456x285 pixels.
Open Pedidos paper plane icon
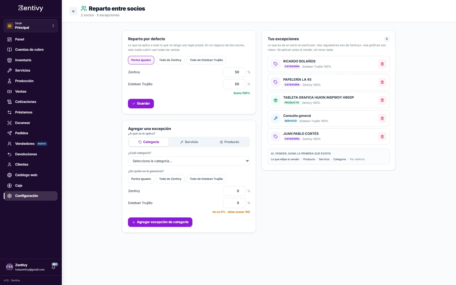[x=9, y=133]
